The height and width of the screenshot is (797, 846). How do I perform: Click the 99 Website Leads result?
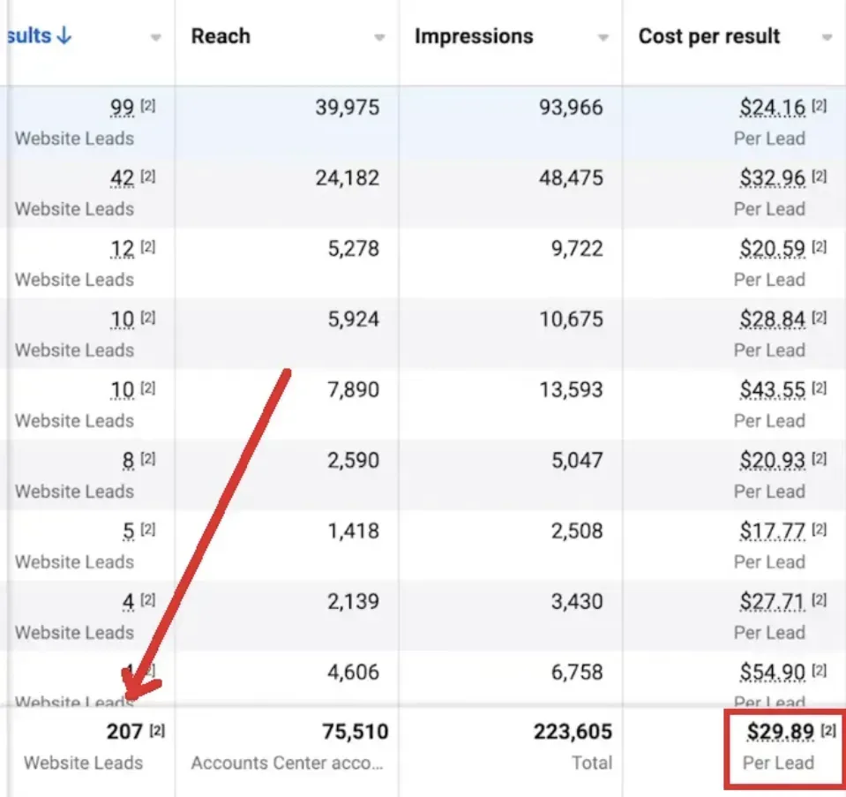[x=122, y=108]
